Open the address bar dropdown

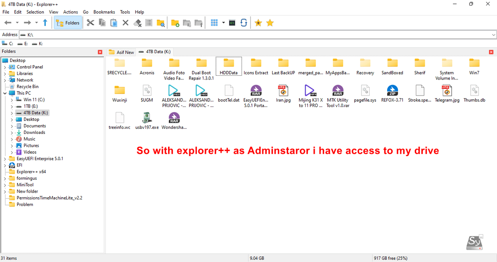(494, 35)
